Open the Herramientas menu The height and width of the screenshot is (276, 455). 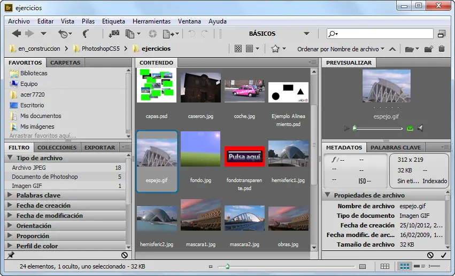coord(151,21)
